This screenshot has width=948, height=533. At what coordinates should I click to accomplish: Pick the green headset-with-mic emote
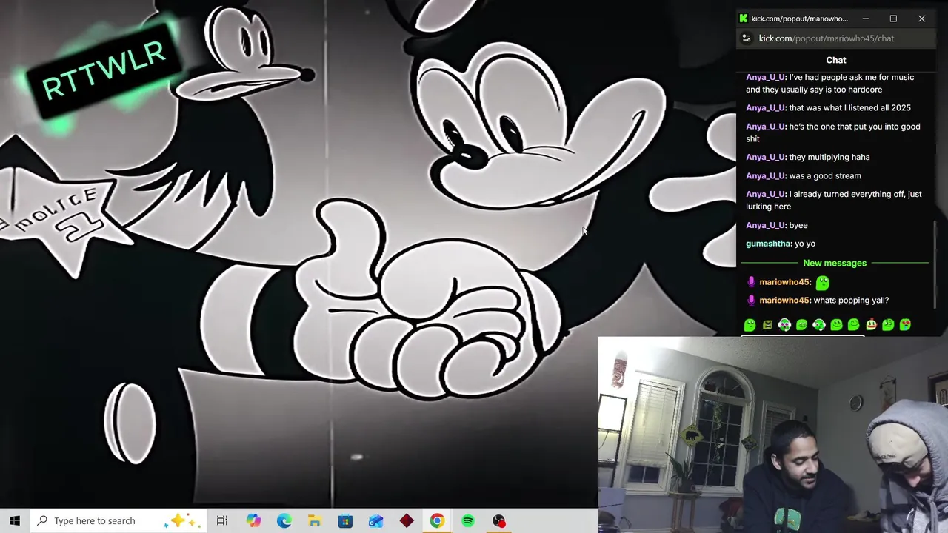819,325
